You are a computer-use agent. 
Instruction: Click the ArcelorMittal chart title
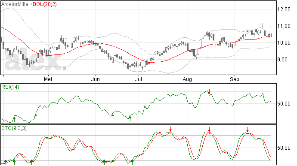pos(15,4)
